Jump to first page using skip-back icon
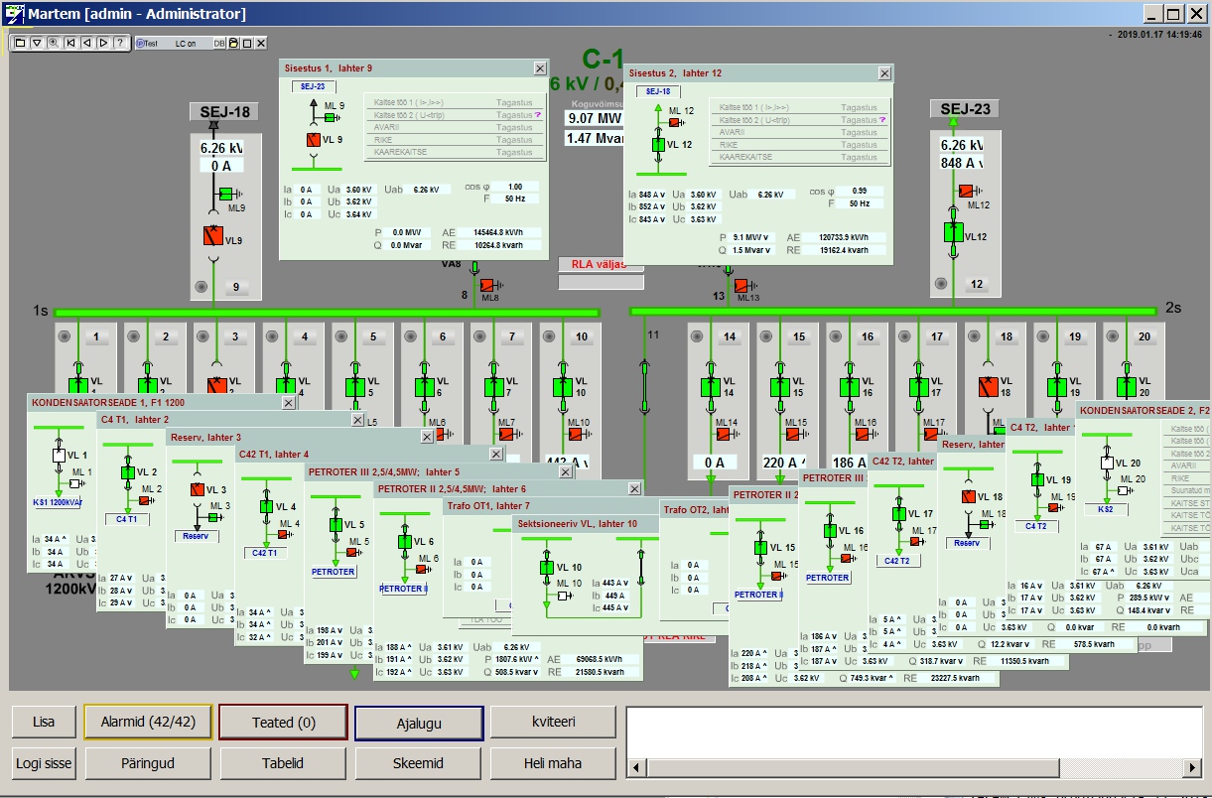The height and width of the screenshot is (798, 1212). pyautogui.click(x=70, y=43)
